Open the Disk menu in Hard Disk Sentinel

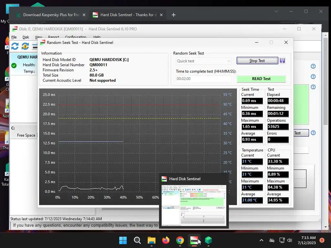[x=26, y=37]
